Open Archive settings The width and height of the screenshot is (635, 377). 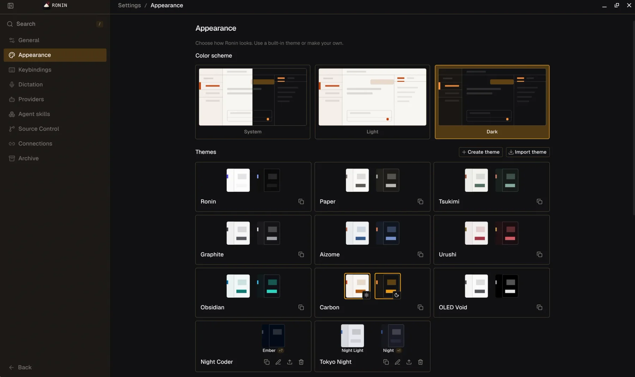click(x=55, y=159)
